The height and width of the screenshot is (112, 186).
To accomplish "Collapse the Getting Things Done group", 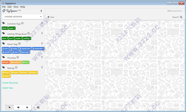I will coord(17,34).
